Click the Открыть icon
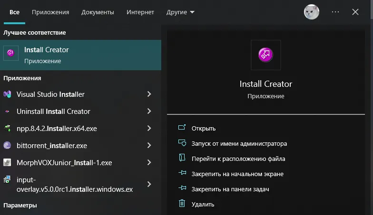373x215 pixels. [x=182, y=127]
